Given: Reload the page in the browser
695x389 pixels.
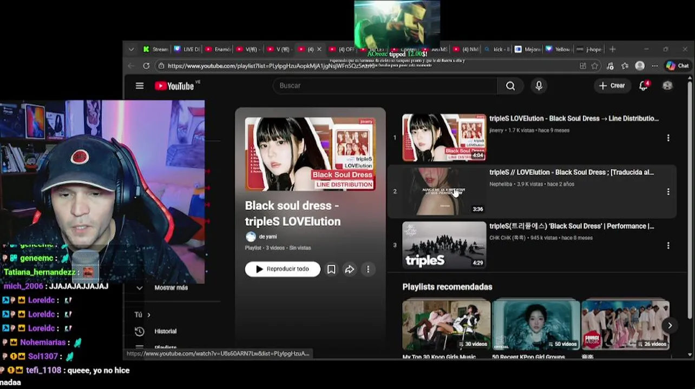Looking at the screenshot, I should 146,66.
